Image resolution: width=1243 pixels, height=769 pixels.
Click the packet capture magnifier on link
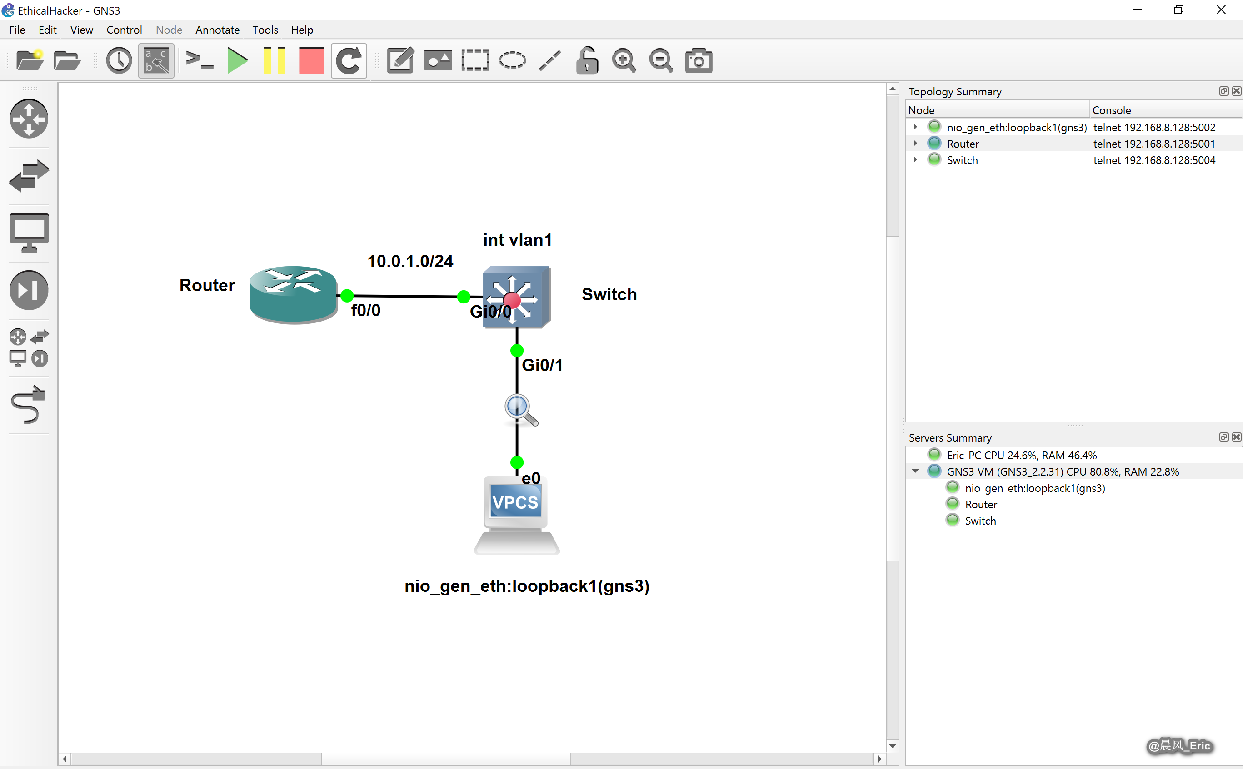tap(521, 409)
